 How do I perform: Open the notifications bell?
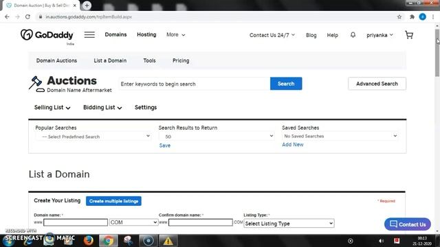[x=353, y=35]
